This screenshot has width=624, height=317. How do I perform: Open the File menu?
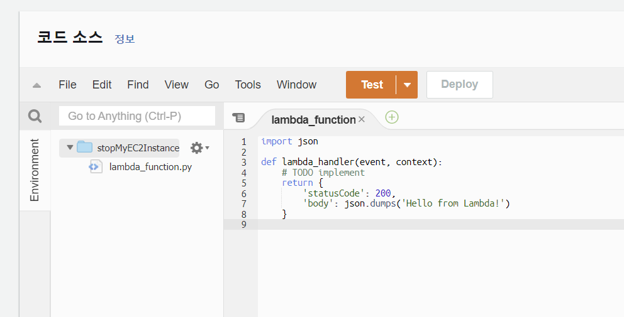click(67, 85)
